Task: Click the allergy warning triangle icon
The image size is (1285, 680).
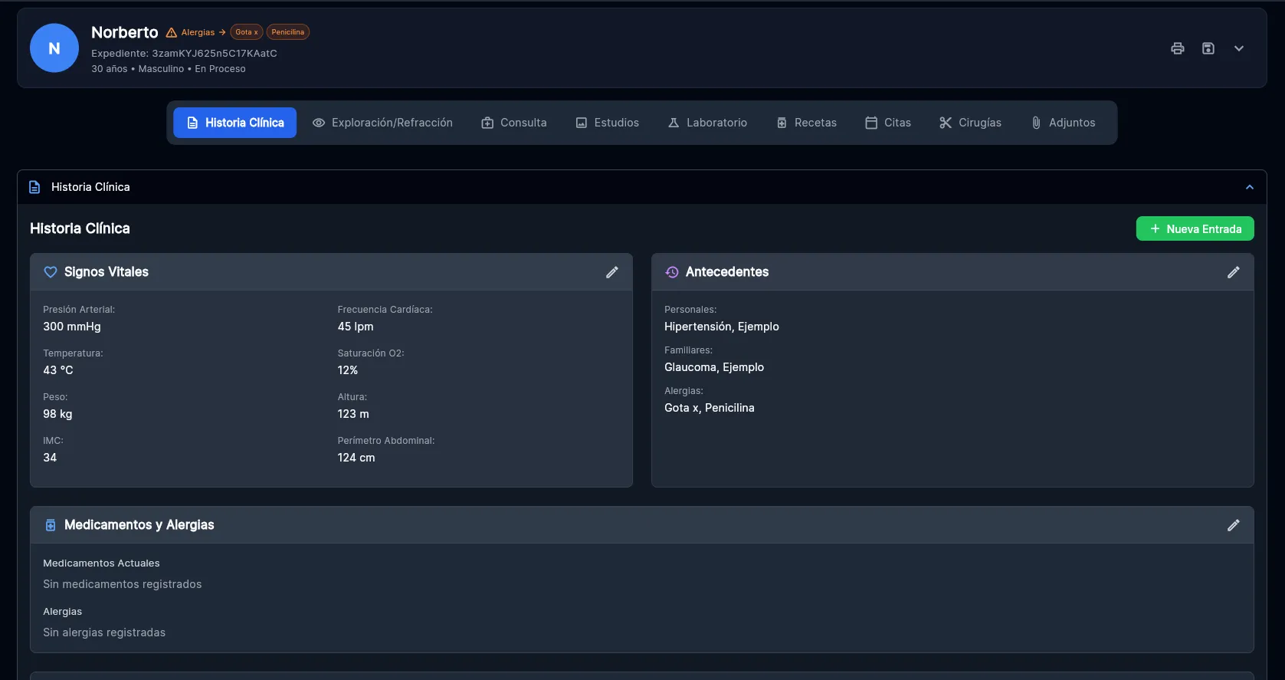Action: [172, 32]
